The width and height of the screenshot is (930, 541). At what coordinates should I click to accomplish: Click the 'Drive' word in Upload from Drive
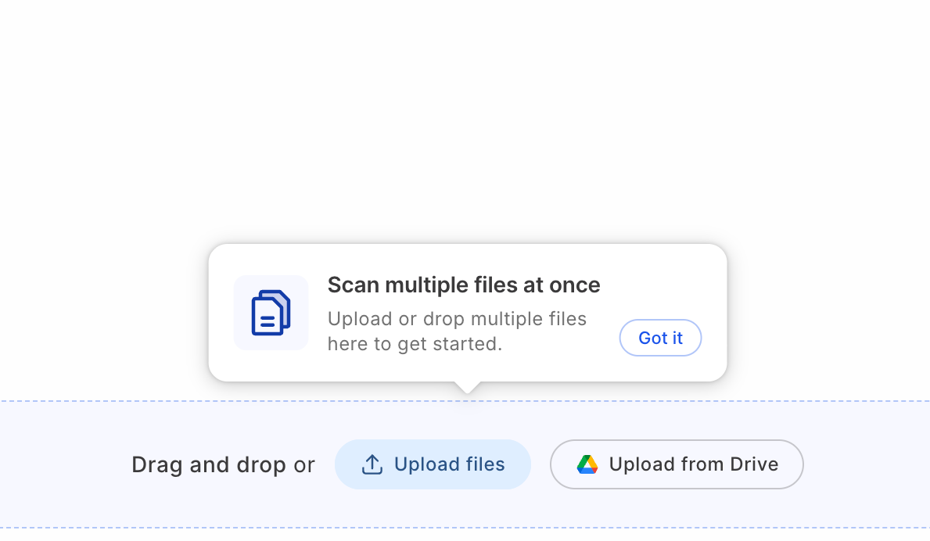[x=754, y=464]
